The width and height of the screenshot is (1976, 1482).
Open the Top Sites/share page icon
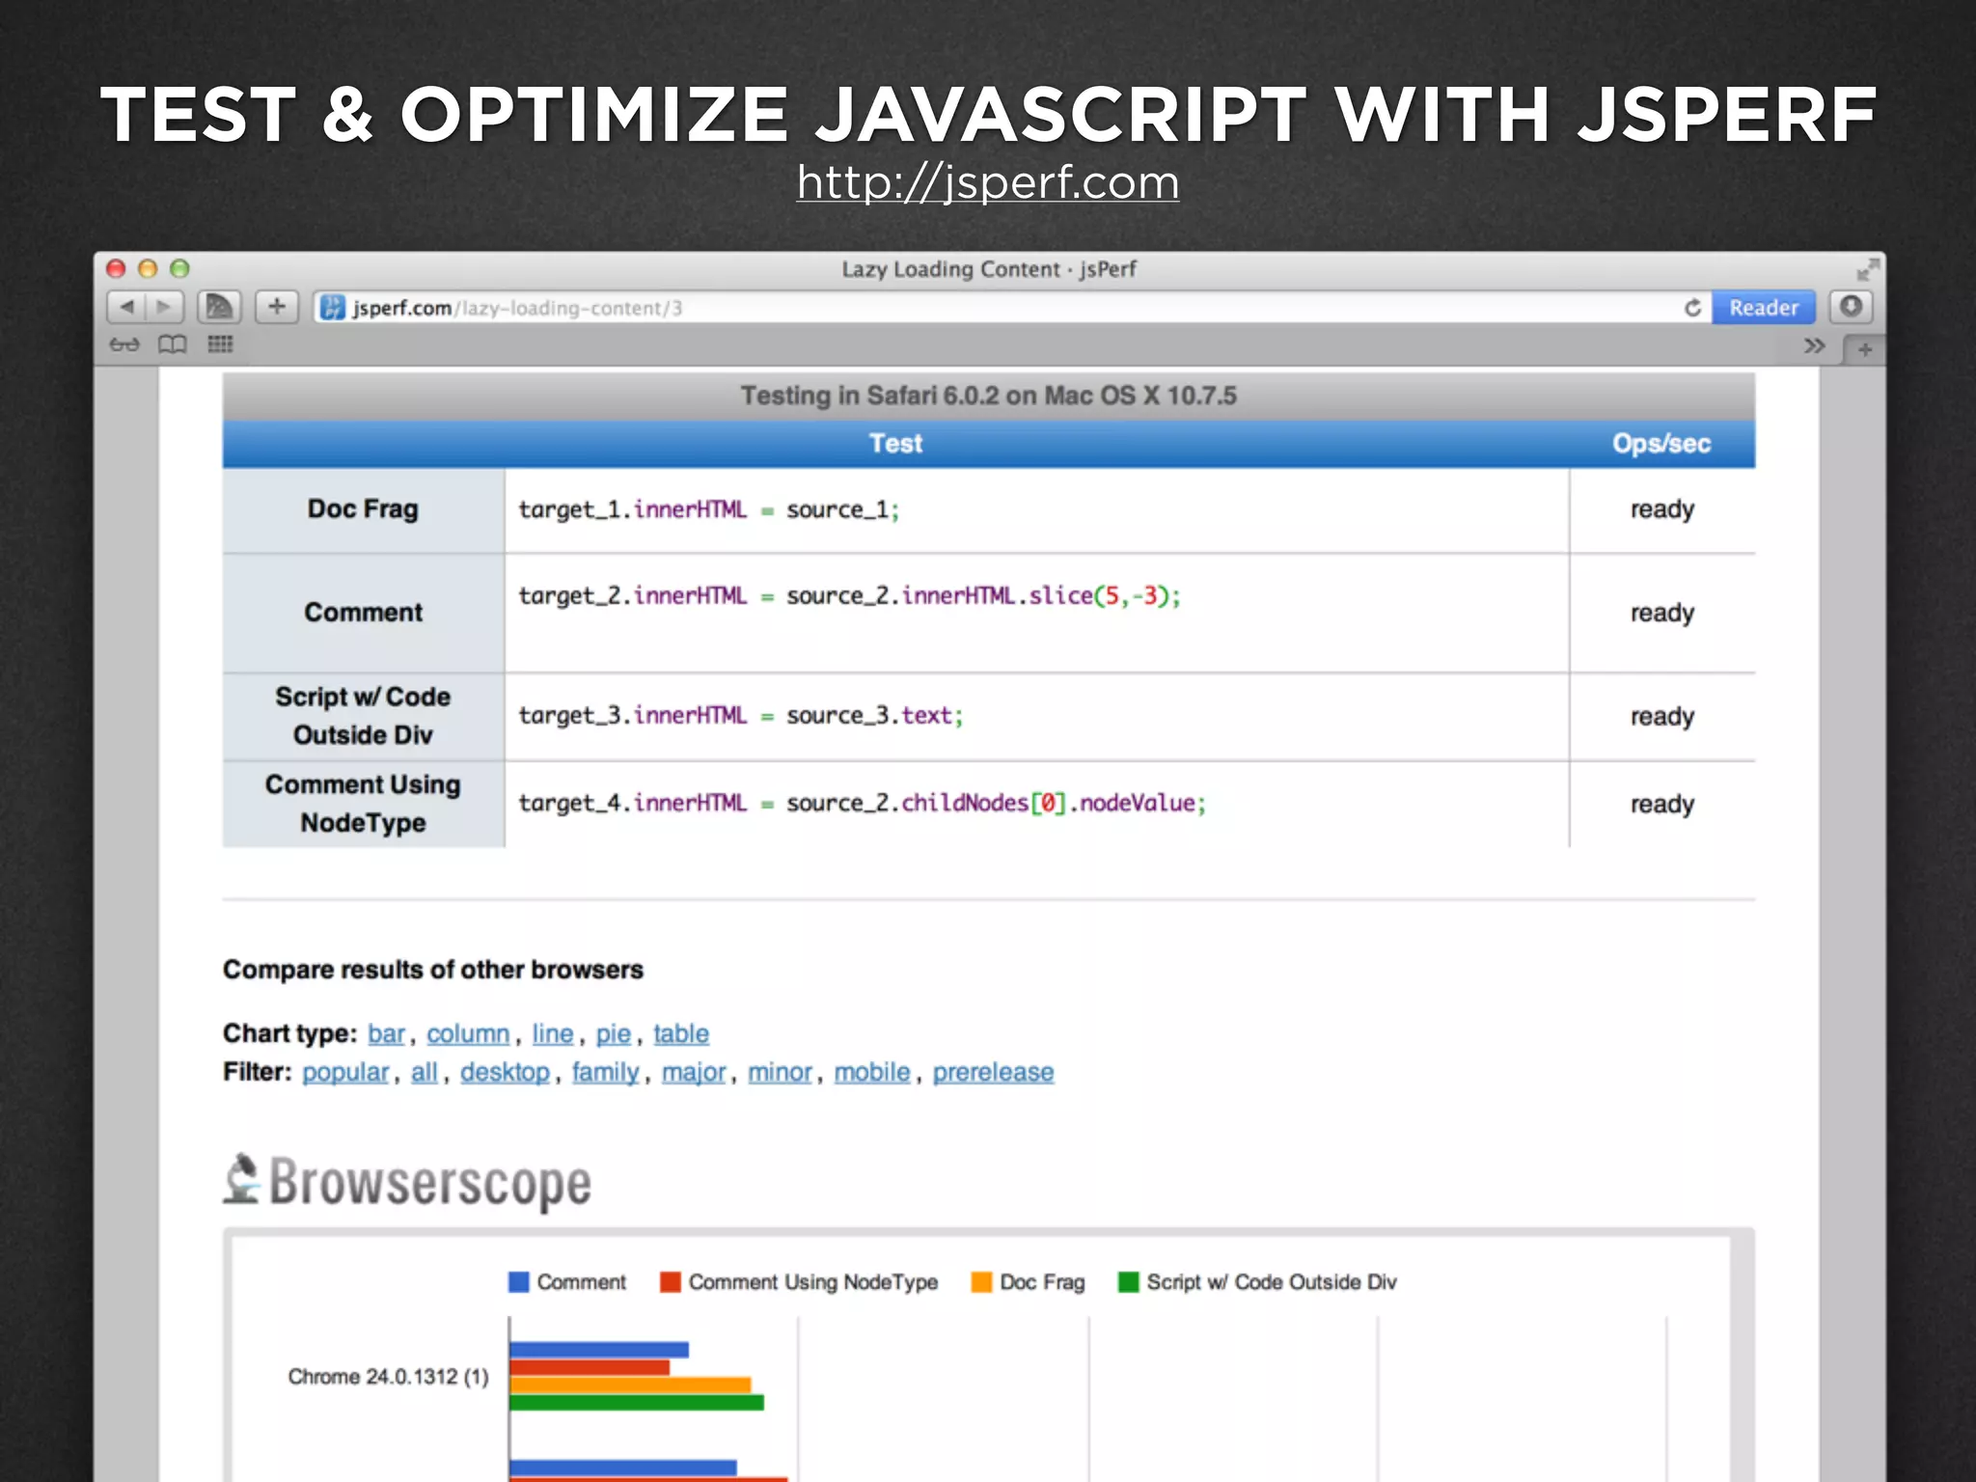click(x=220, y=307)
